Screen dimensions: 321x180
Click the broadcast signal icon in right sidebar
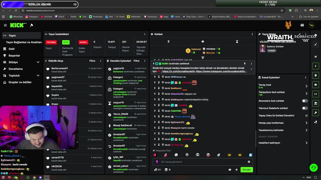click(x=315, y=94)
